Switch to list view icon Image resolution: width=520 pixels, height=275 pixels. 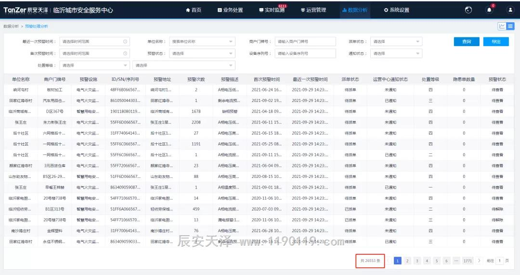(x=510, y=26)
